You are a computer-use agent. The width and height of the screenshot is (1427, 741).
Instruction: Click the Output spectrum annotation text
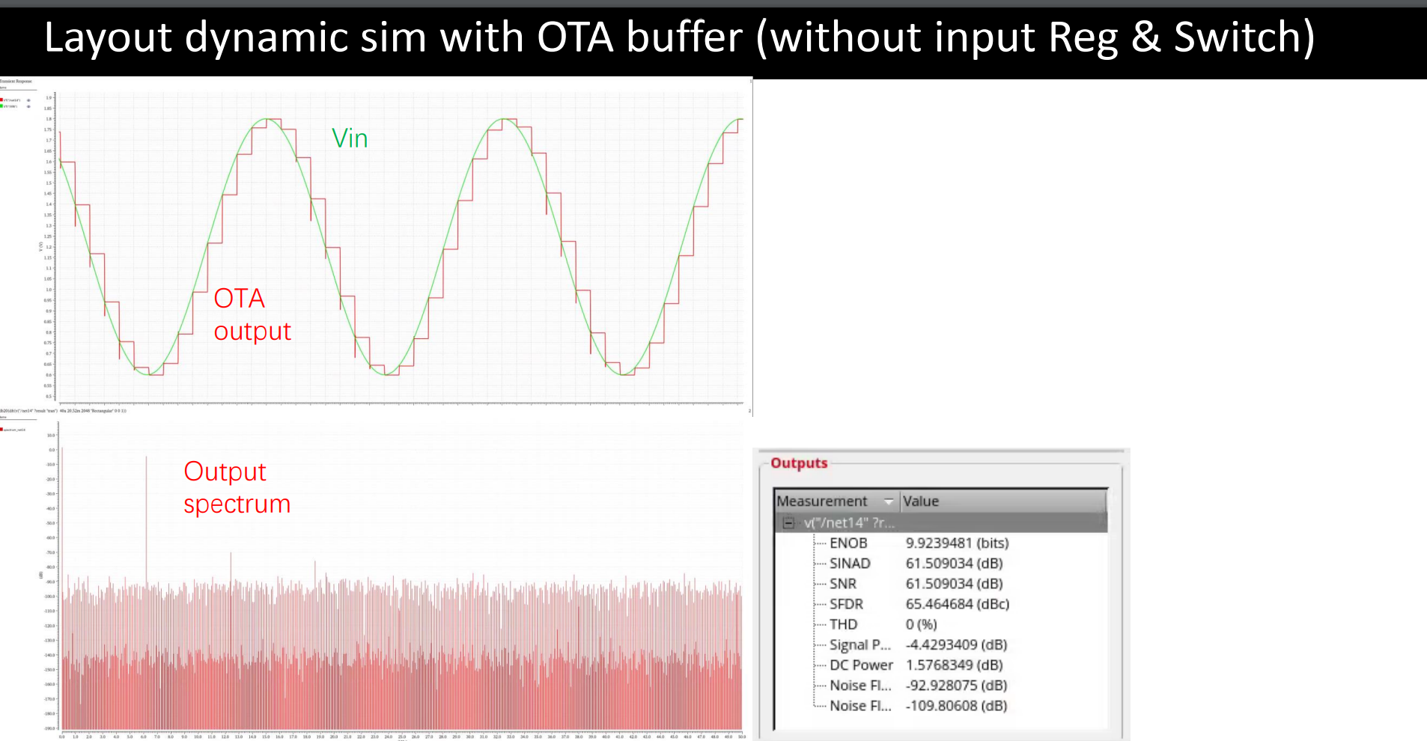click(237, 488)
